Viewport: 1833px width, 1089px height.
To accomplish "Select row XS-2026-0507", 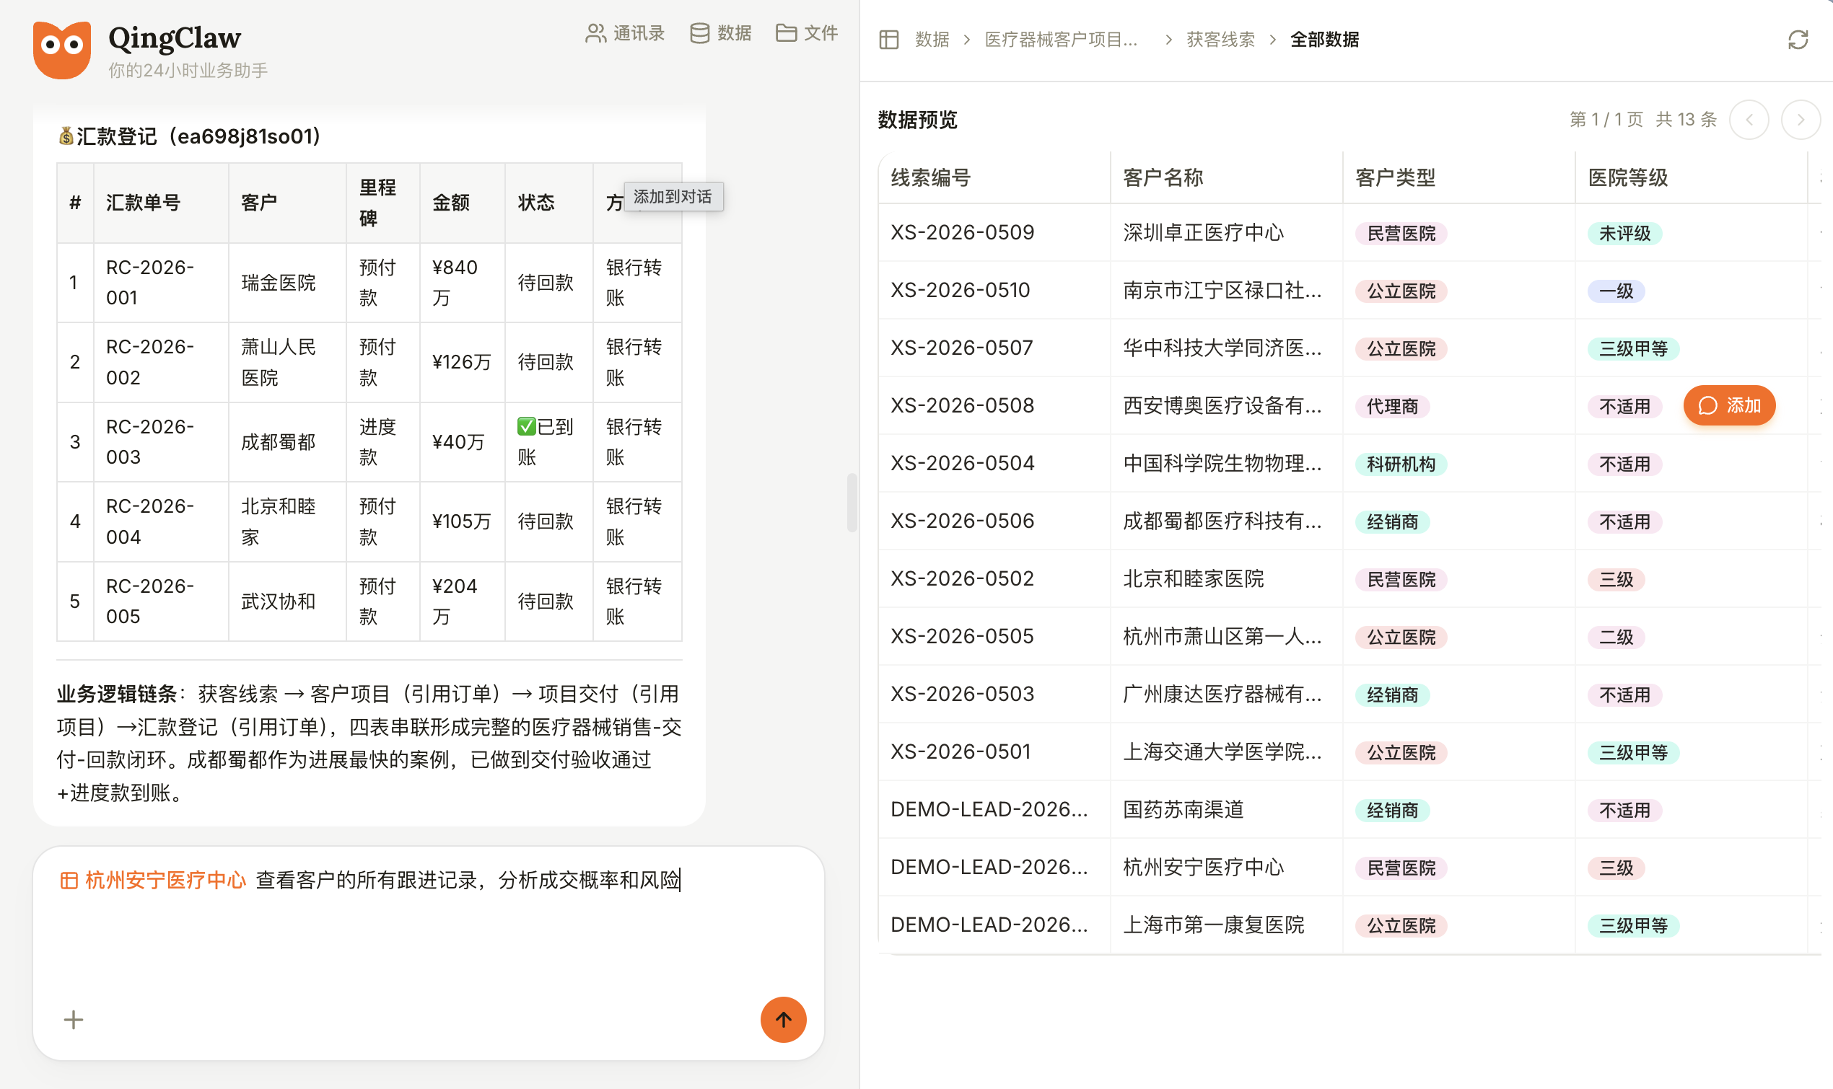I will coord(1349,348).
